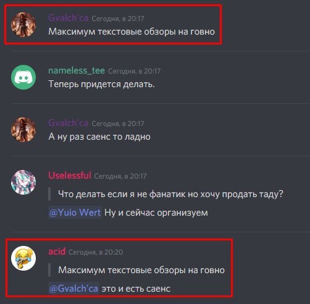Open the Gvalch'ca username on the third message
310x304 pixels.
point(69,123)
